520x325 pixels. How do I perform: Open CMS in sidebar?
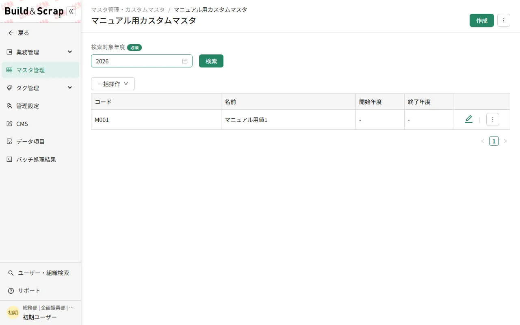(40, 123)
